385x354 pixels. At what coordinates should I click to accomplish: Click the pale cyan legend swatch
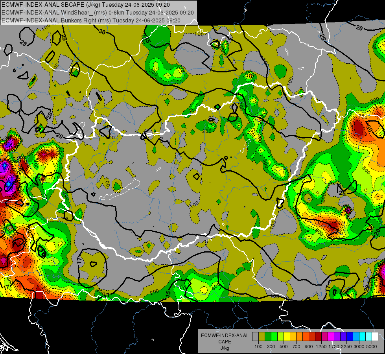coord(369,337)
